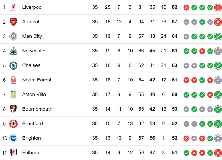Click the Brighton seagull badge
Viewport: 222px width, 160px height.
click(13, 138)
